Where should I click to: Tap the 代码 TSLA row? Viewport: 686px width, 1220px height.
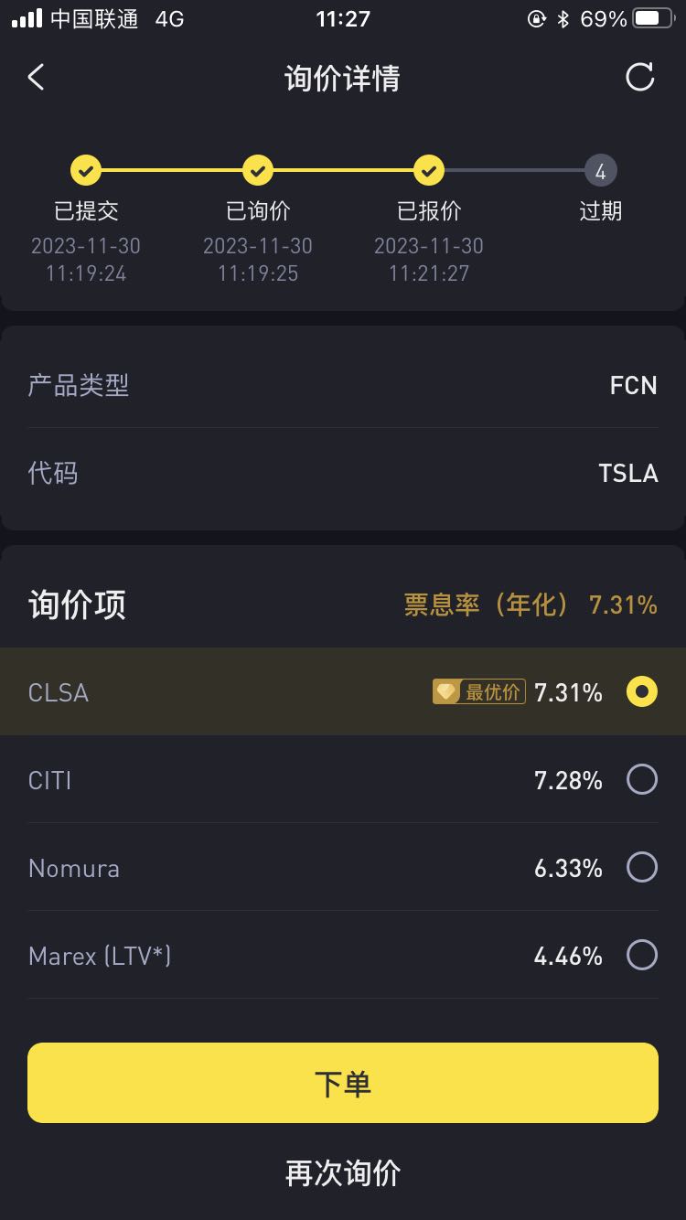click(343, 473)
